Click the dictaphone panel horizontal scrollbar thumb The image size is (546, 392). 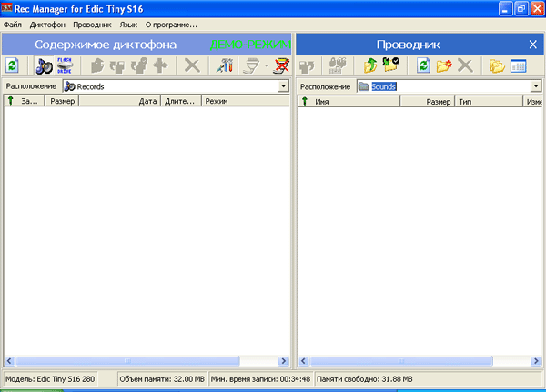(x=127, y=361)
